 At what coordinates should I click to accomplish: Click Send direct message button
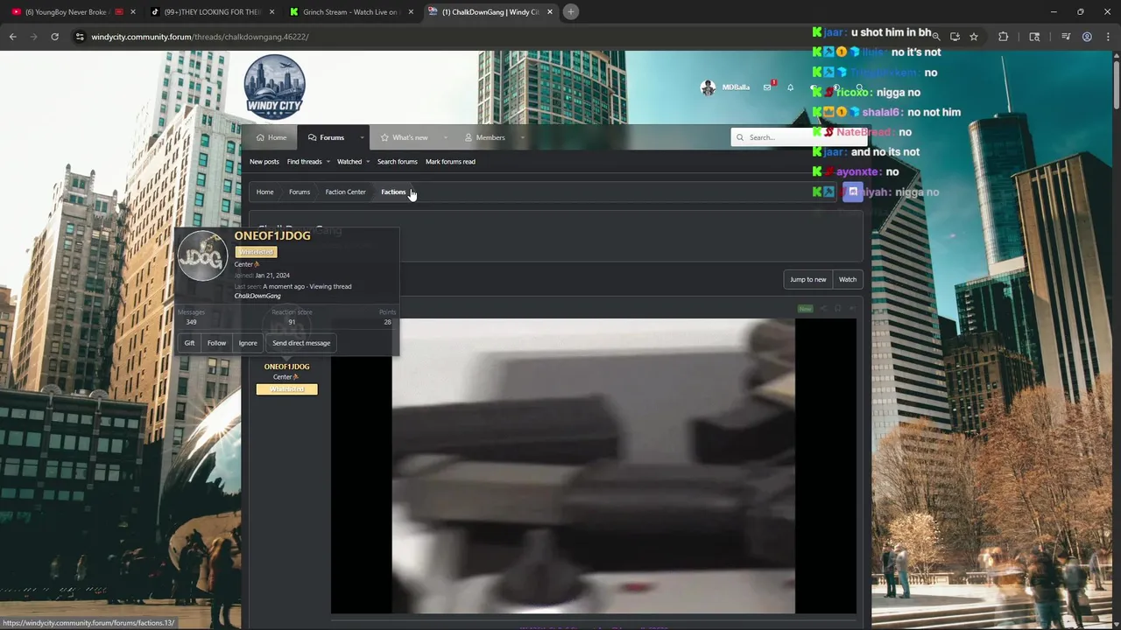point(301,343)
